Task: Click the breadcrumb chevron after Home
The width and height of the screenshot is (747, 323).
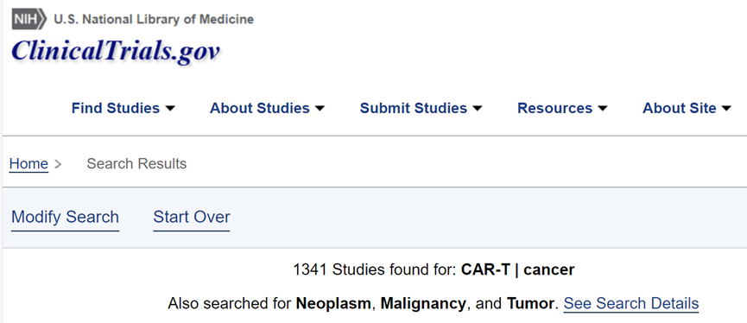Action: (x=58, y=164)
